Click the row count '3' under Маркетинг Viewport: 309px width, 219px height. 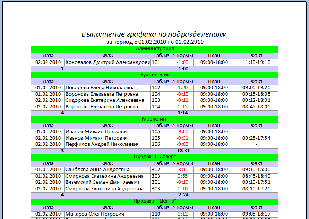pyautogui.click(x=62, y=151)
